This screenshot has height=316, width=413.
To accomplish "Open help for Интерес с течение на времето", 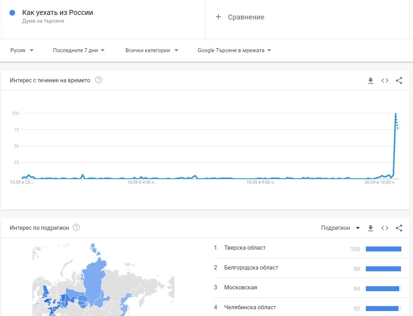I will [99, 80].
